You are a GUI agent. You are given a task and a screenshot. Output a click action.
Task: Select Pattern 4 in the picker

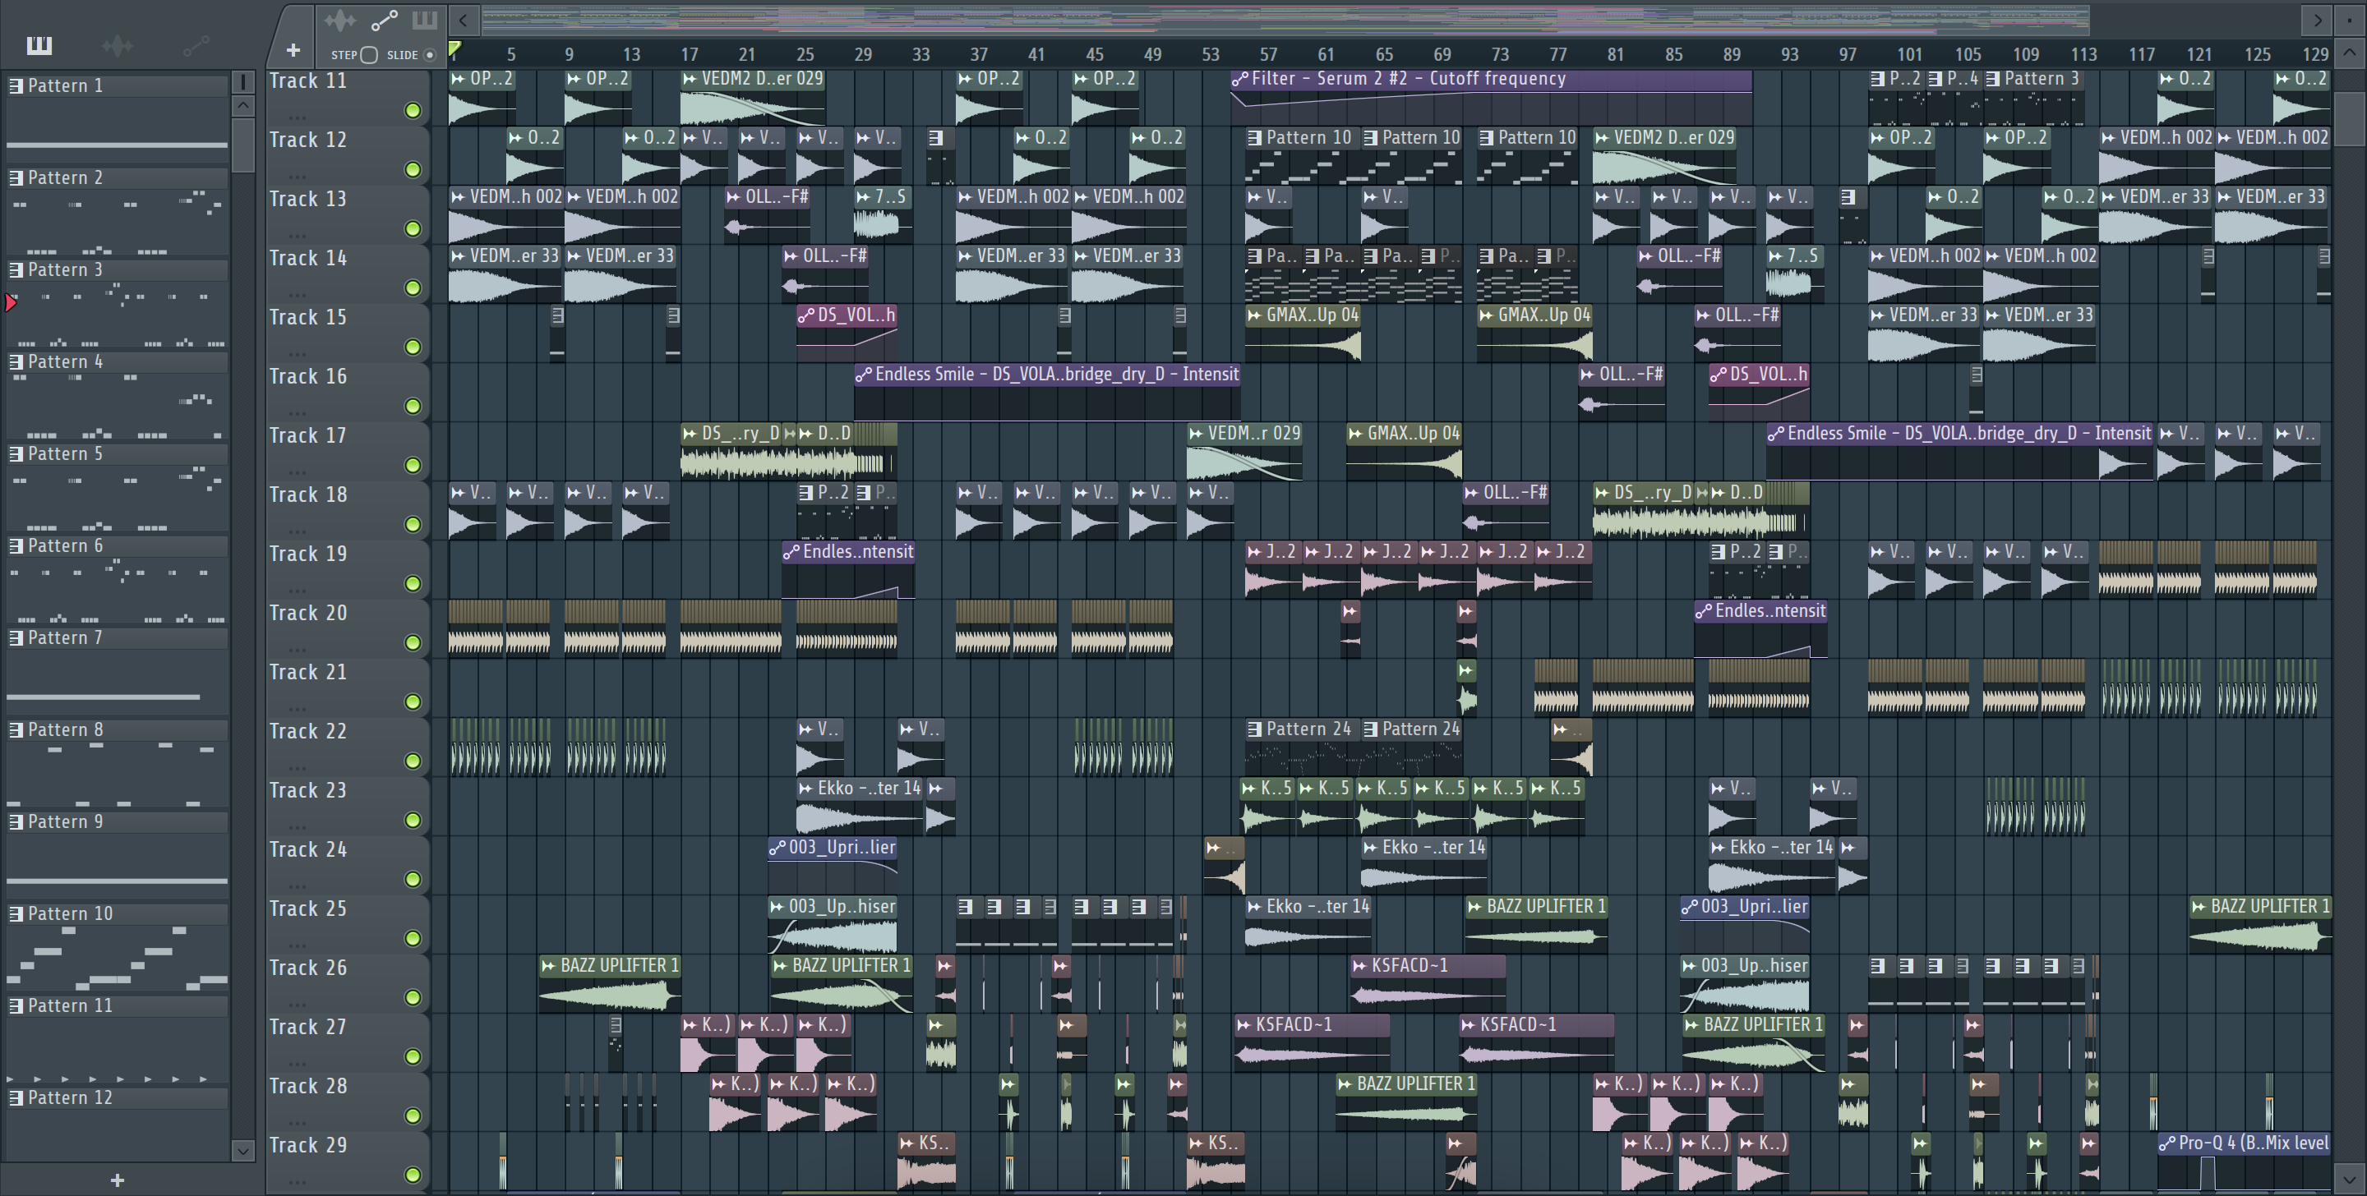[117, 361]
